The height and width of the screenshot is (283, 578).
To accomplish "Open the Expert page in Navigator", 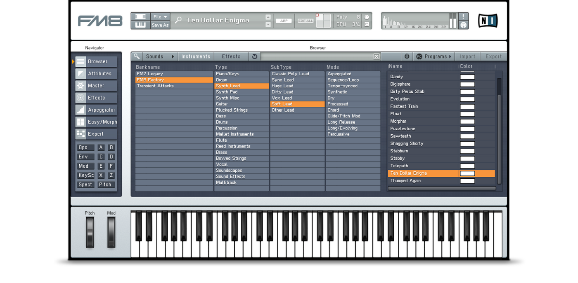I will tap(96, 134).
